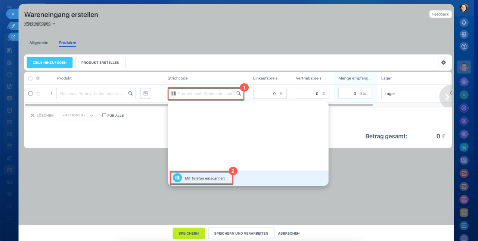478x241 pixels.
Task: Check the checkbox for row 1
Action: pos(30,94)
